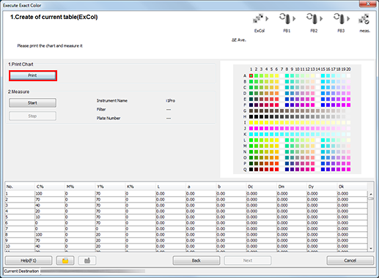Click the table scrollbar down arrow
The width and height of the screenshot is (379, 278).
coord(371,249)
